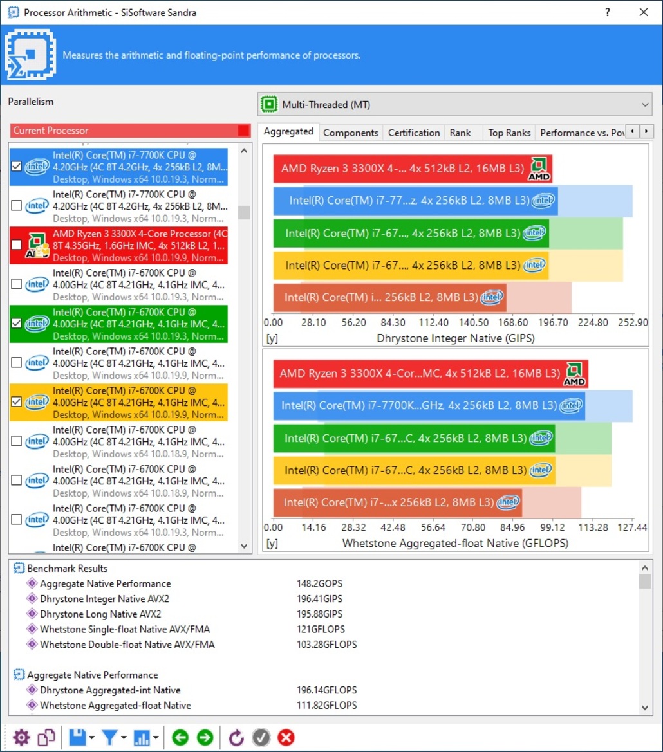663x752 pixels.
Task: Check the un-highlighted i7-7700K row checkbox
Action: click(16, 205)
